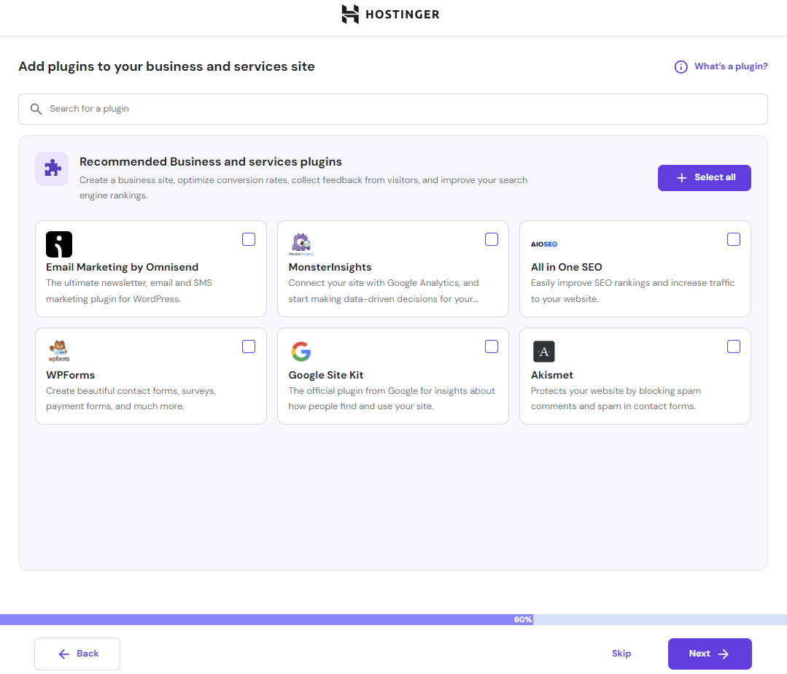
Task: Click the info circle icon
Action: pyautogui.click(x=681, y=67)
